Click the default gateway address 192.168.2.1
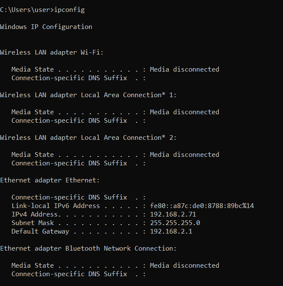 171,231
